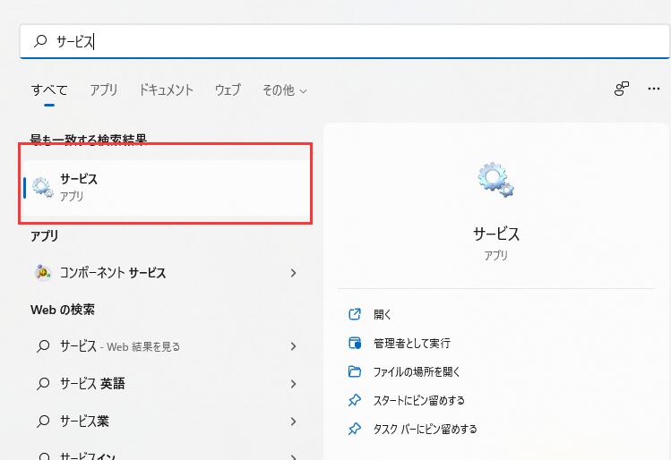Select the すべて tab
671x460 pixels.
(49, 90)
